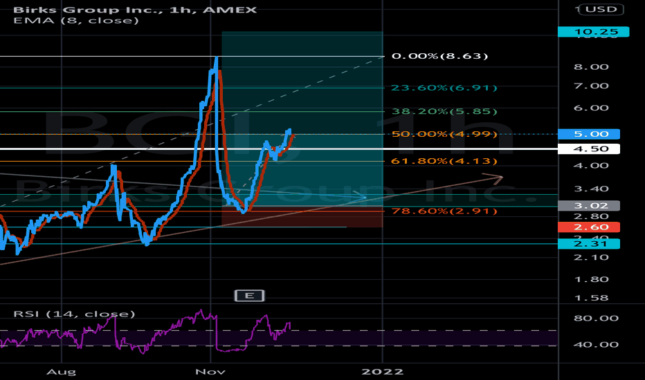Click the USD currency button
The height and width of the screenshot is (380, 645).
coord(601,9)
